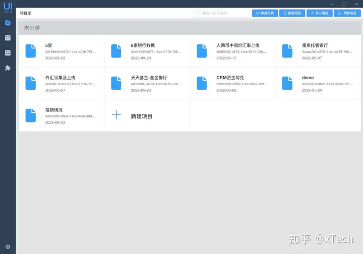Click ID text starting 8289dd00

tap(241, 84)
